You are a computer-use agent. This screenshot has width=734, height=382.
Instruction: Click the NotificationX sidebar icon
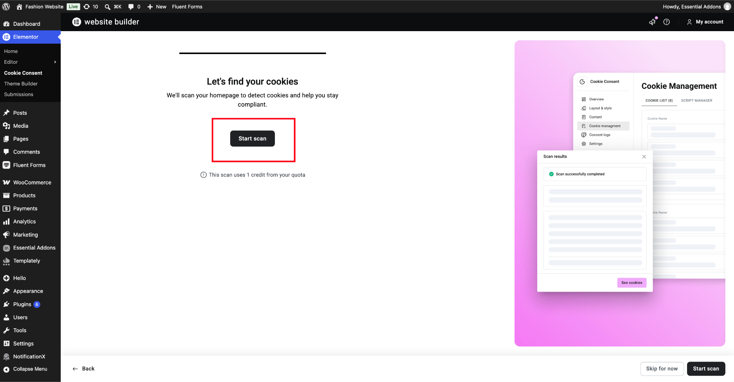(x=6, y=357)
